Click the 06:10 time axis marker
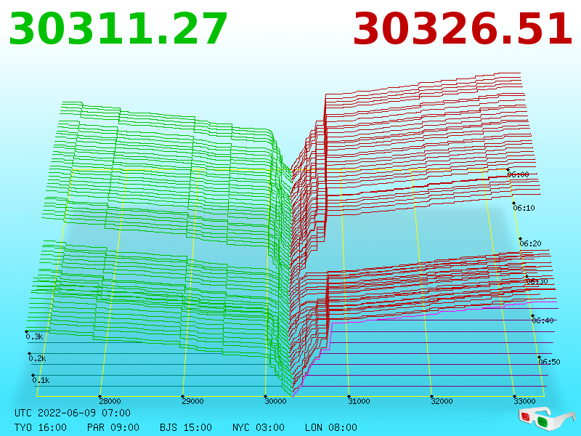 [524, 208]
